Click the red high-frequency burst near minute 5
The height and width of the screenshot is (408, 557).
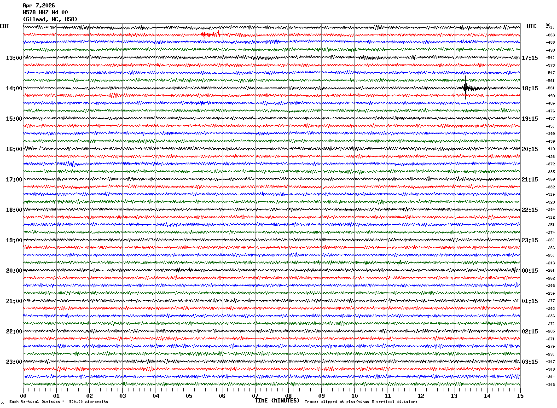(210, 34)
